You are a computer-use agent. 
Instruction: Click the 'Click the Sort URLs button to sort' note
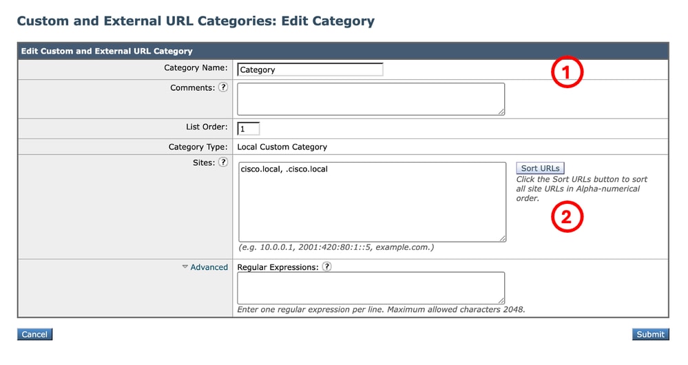(x=581, y=189)
